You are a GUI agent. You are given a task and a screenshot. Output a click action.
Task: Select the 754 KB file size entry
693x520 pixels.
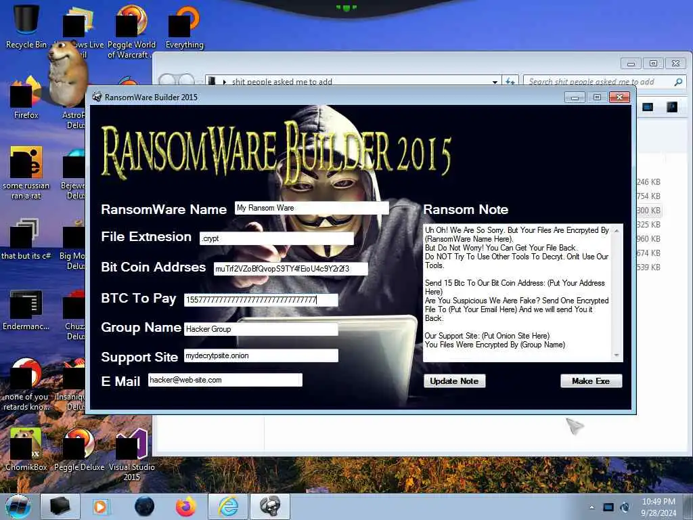tap(648, 196)
